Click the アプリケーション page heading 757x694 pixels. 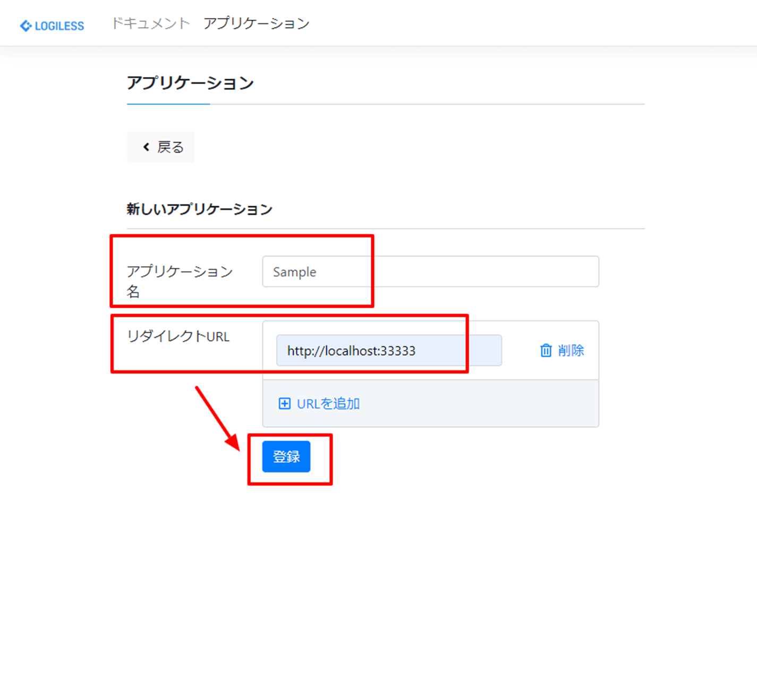pos(190,83)
